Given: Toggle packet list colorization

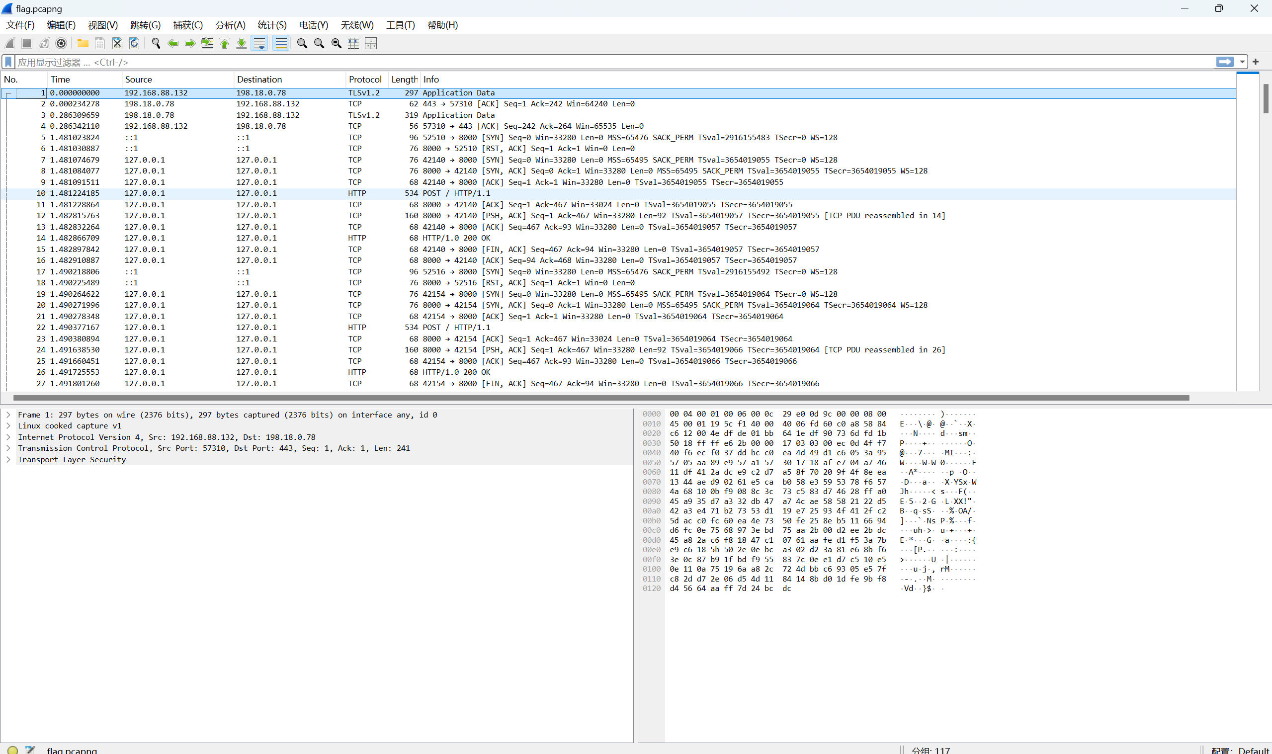Looking at the screenshot, I should [x=281, y=43].
